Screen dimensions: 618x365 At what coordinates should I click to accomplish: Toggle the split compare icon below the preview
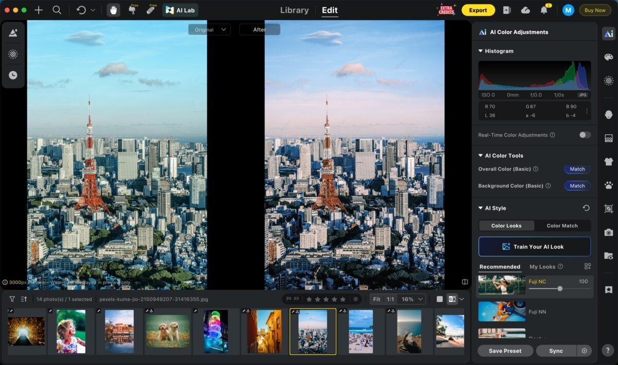click(x=465, y=282)
